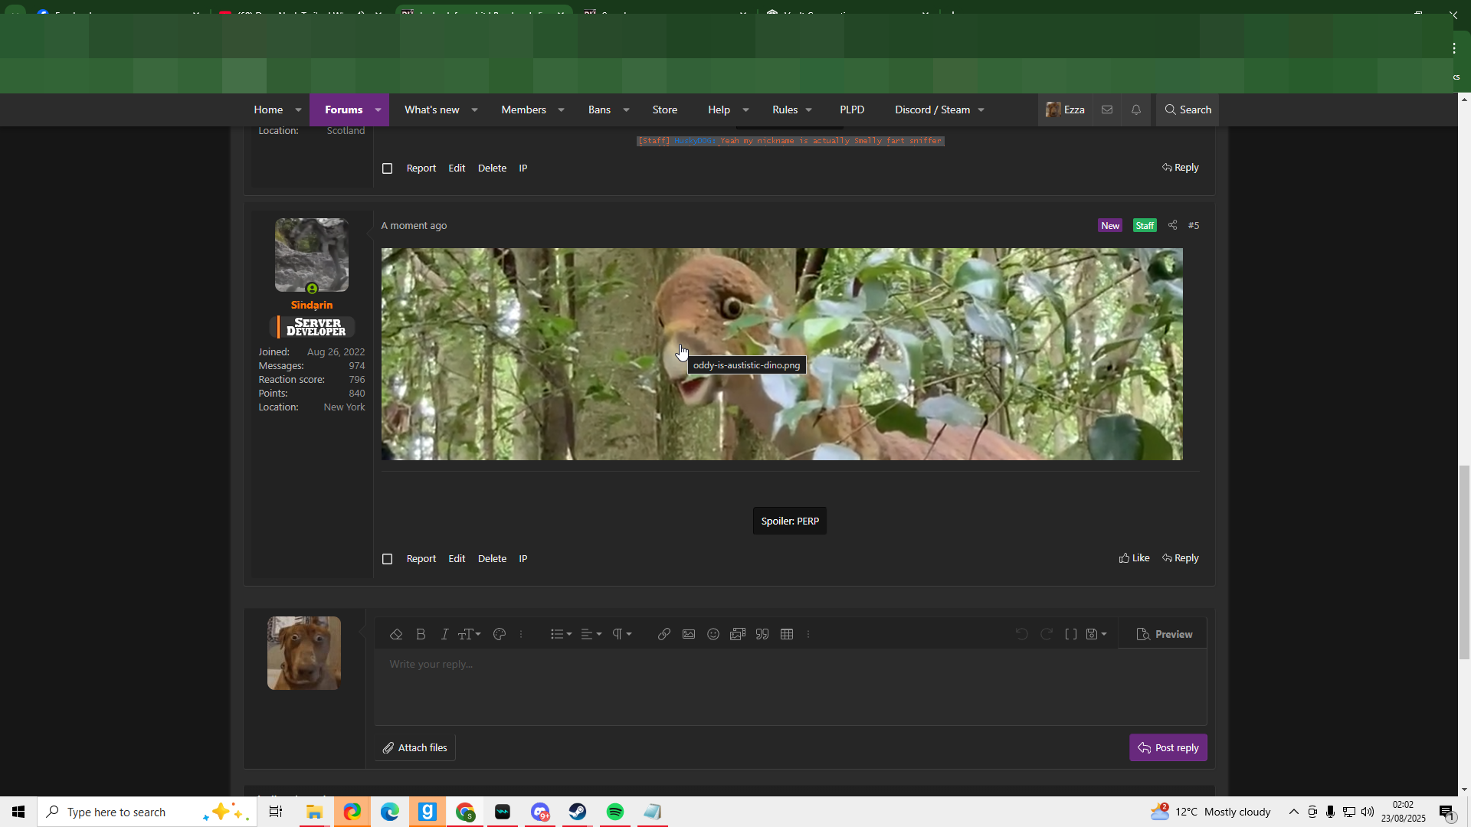Open the paragraph format dropdown in editor
The height and width of the screenshot is (827, 1471).
[x=621, y=634]
